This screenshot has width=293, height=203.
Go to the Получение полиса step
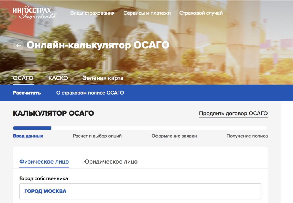[x=247, y=136]
